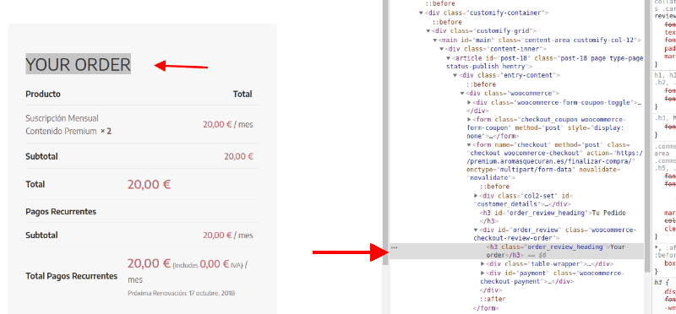Screen dimensions: 676x314
Task: Collapse the customify-container div node
Action: click(x=421, y=13)
